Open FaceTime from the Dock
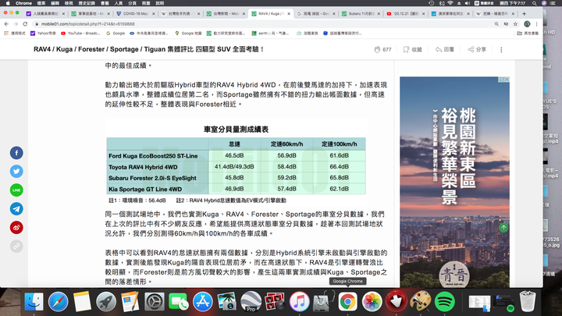The width and height of the screenshot is (562, 316). pyautogui.click(x=179, y=302)
